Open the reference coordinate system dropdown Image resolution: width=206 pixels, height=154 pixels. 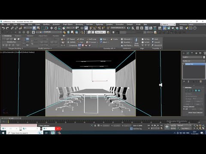tap(71, 28)
